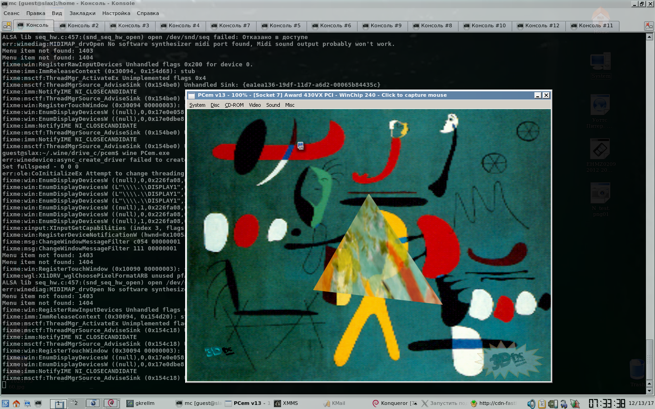The width and height of the screenshot is (655, 409).
Task: Switch to the Консоль #8 tab
Action: tap(433, 26)
